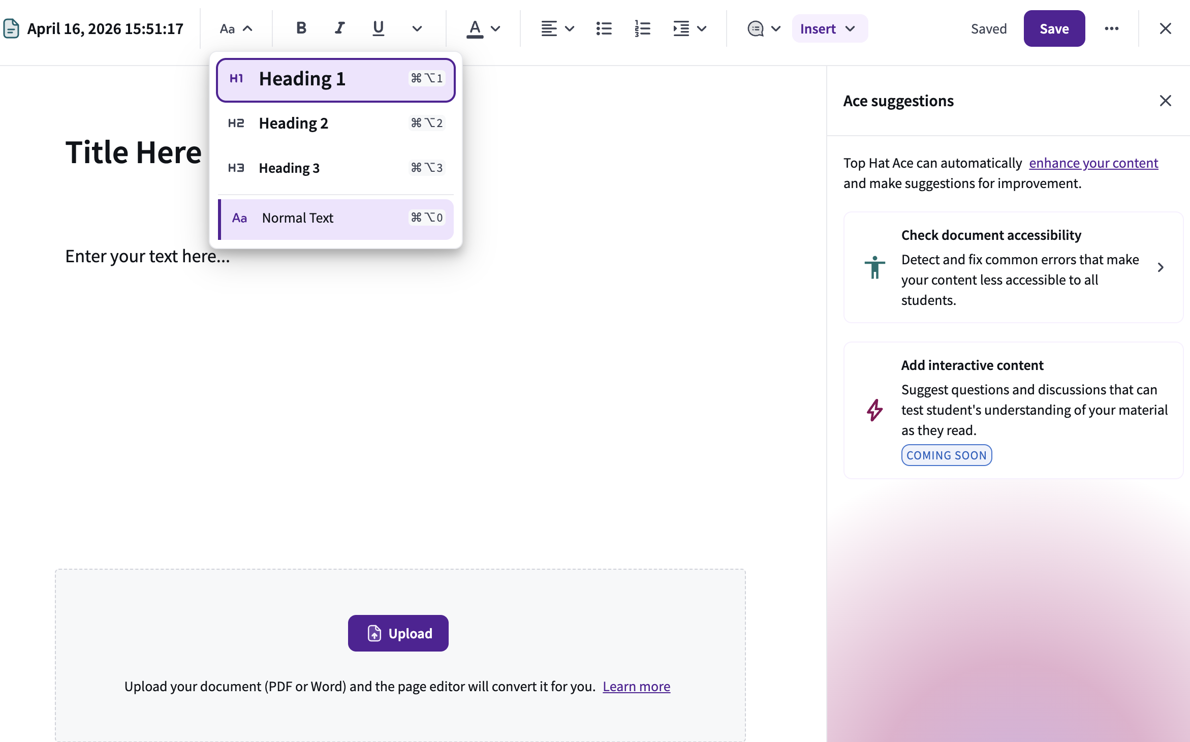The height and width of the screenshot is (742, 1190).
Task: Click the comment bubble icon
Action: (756, 28)
